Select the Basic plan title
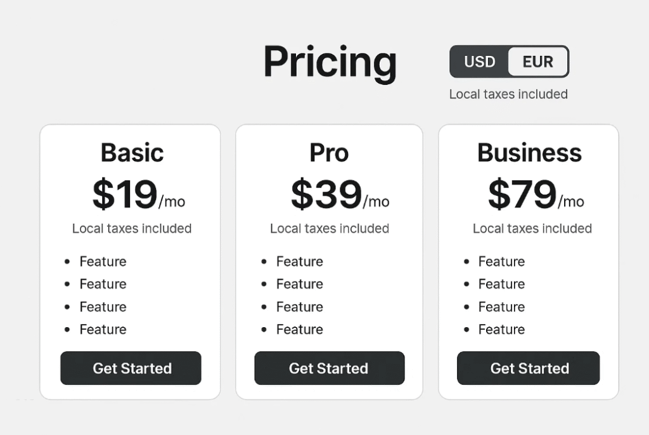Viewport: 649px width, 435px height. click(x=132, y=152)
